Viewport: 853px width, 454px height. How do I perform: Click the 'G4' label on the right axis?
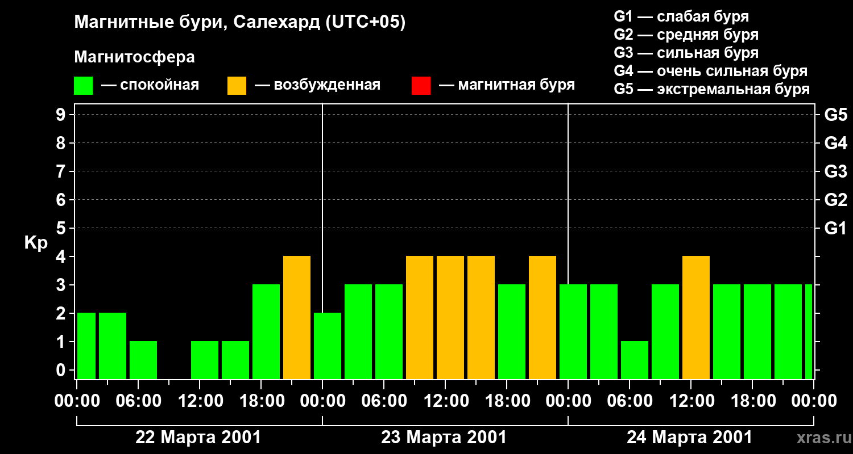835,143
